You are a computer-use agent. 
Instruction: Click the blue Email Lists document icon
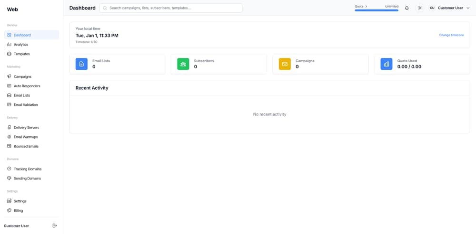tap(81, 64)
